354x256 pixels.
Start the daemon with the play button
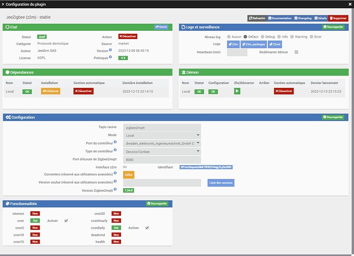pos(237,91)
